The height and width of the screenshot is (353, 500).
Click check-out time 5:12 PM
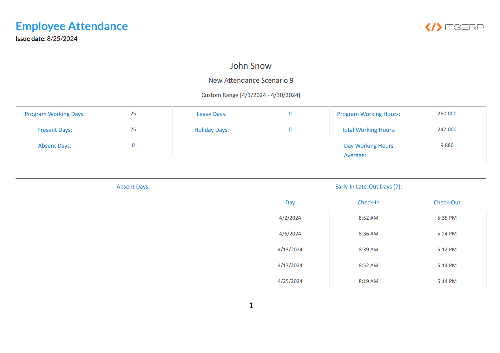[x=447, y=250]
